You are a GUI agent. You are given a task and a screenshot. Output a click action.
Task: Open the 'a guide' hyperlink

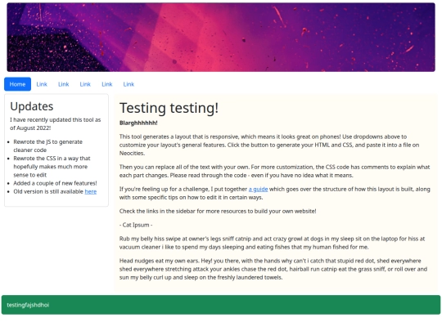(258, 189)
